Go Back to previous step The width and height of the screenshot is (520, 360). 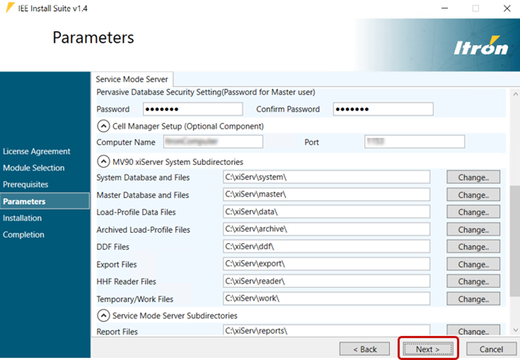(365, 349)
